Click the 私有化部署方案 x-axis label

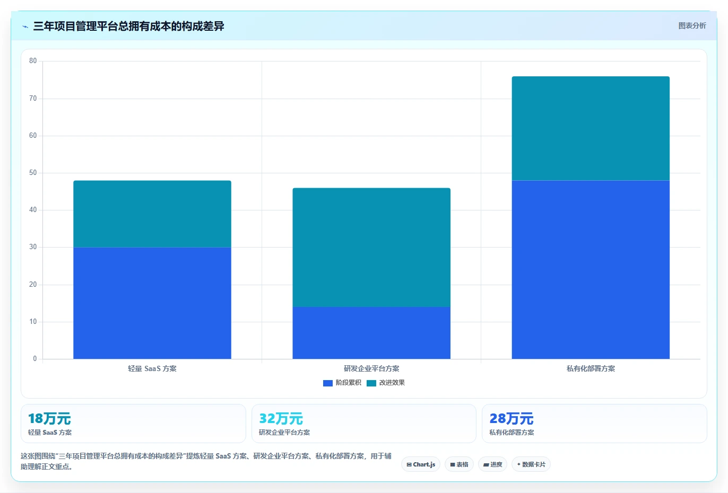point(591,368)
